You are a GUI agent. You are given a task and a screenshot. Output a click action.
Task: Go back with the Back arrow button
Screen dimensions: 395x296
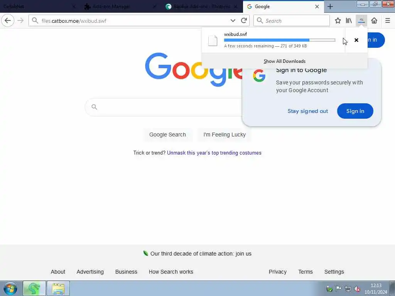pos(8,21)
